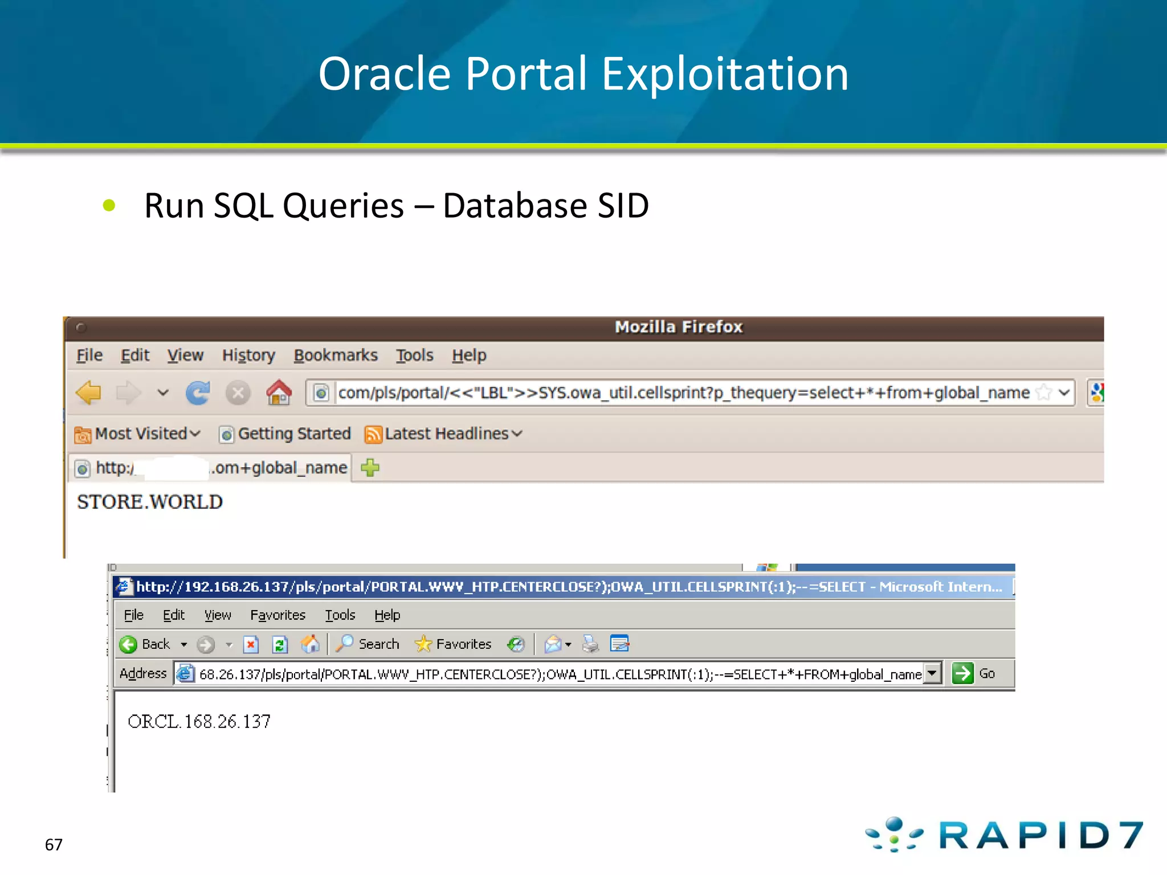
Task: Click Internet Explorer Mail icon
Action: [553, 644]
